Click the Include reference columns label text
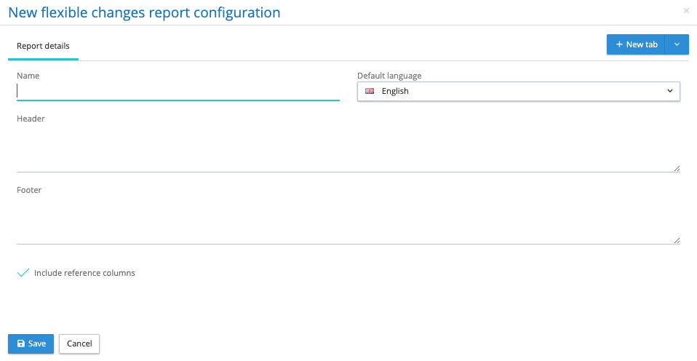697x361 pixels. (x=84, y=274)
